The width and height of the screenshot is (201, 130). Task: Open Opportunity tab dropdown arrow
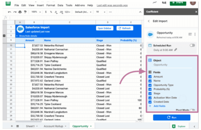[91, 126]
